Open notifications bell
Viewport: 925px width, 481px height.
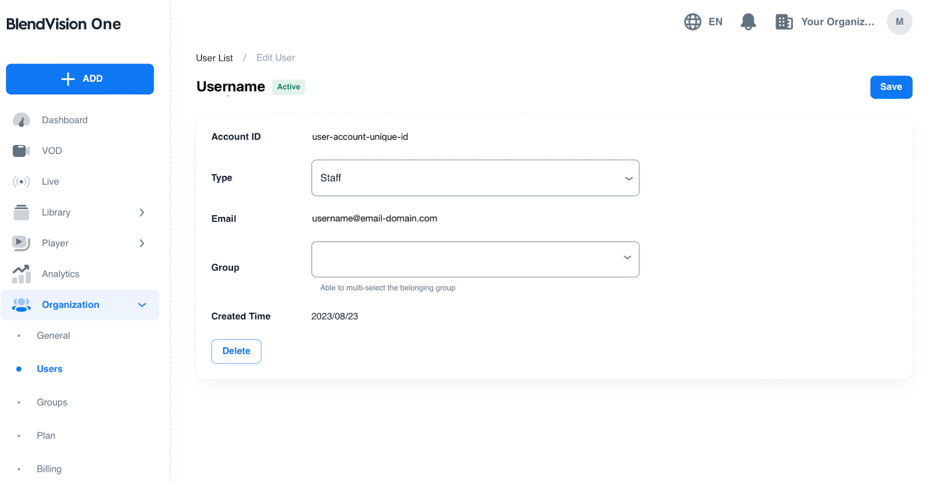coord(748,22)
